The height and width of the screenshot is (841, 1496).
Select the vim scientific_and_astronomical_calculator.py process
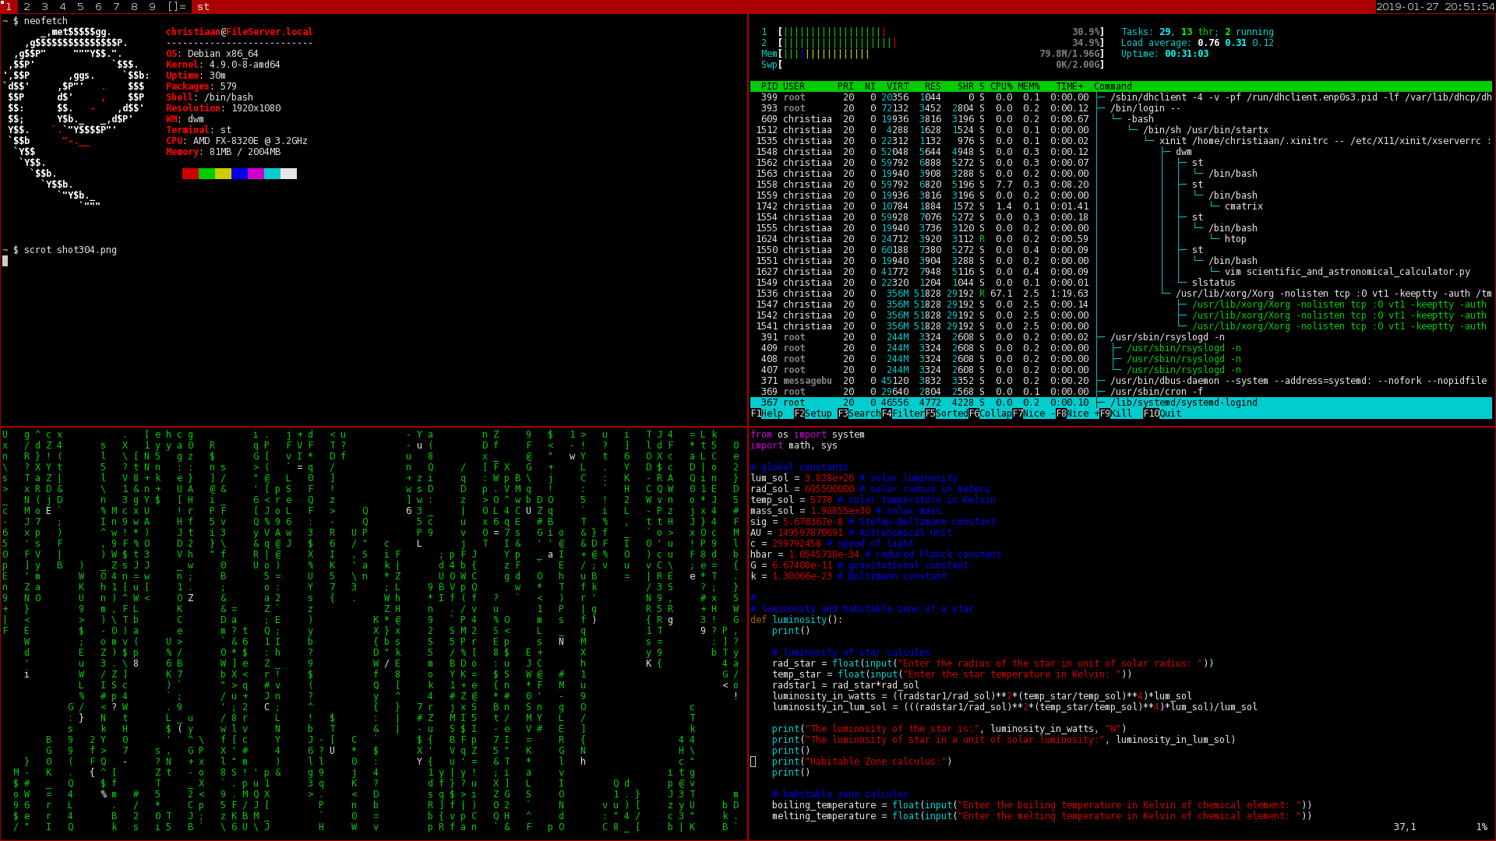click(1121, 272)
